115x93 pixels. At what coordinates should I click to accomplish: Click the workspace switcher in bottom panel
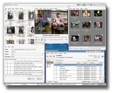tap(101, 84)
